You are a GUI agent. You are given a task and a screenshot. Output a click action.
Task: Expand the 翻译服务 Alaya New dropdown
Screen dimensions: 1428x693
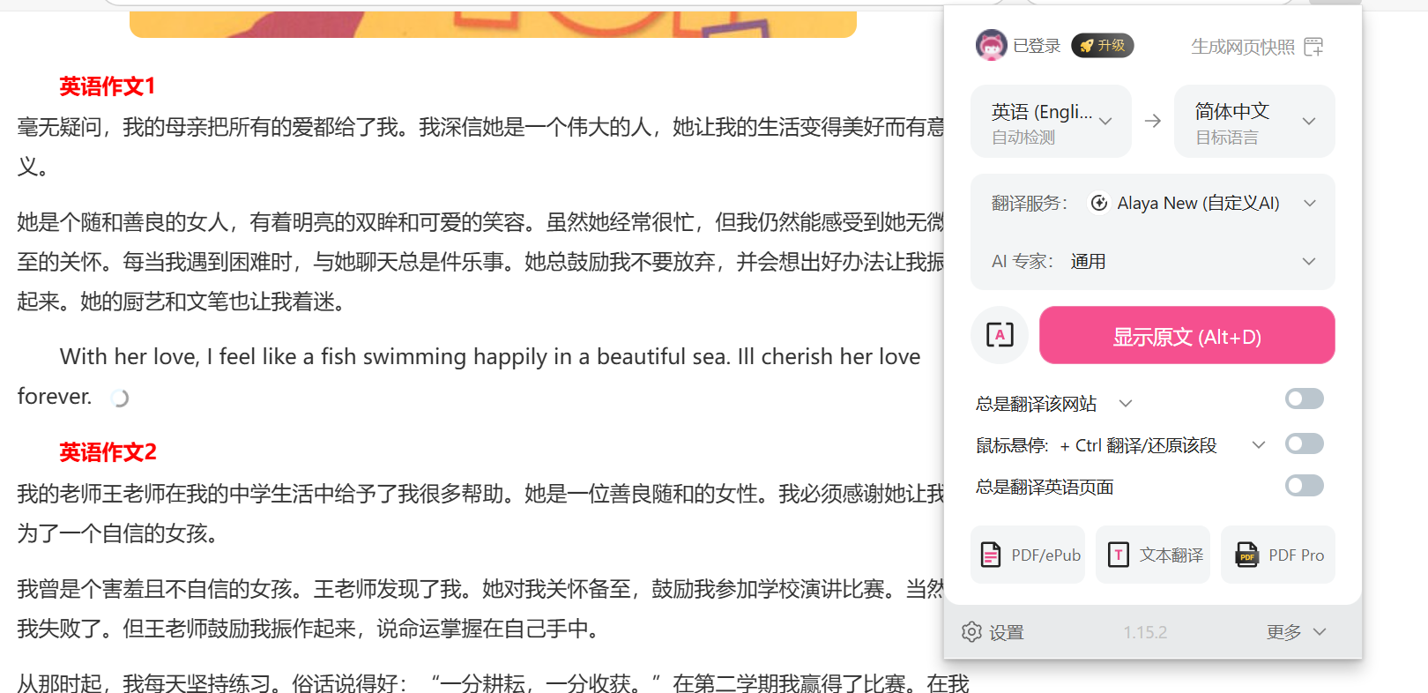tap(1153, 204)
